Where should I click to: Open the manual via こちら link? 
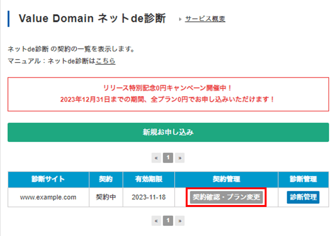tap(105, 61)
